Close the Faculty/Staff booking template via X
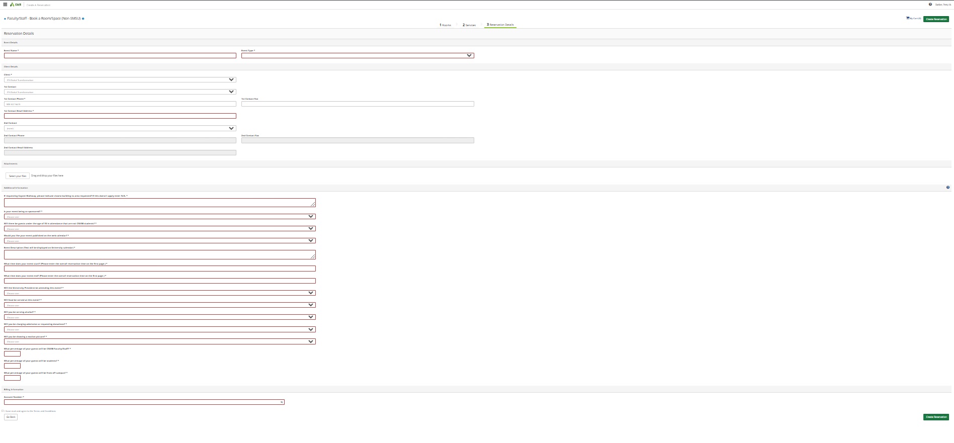 5,19
